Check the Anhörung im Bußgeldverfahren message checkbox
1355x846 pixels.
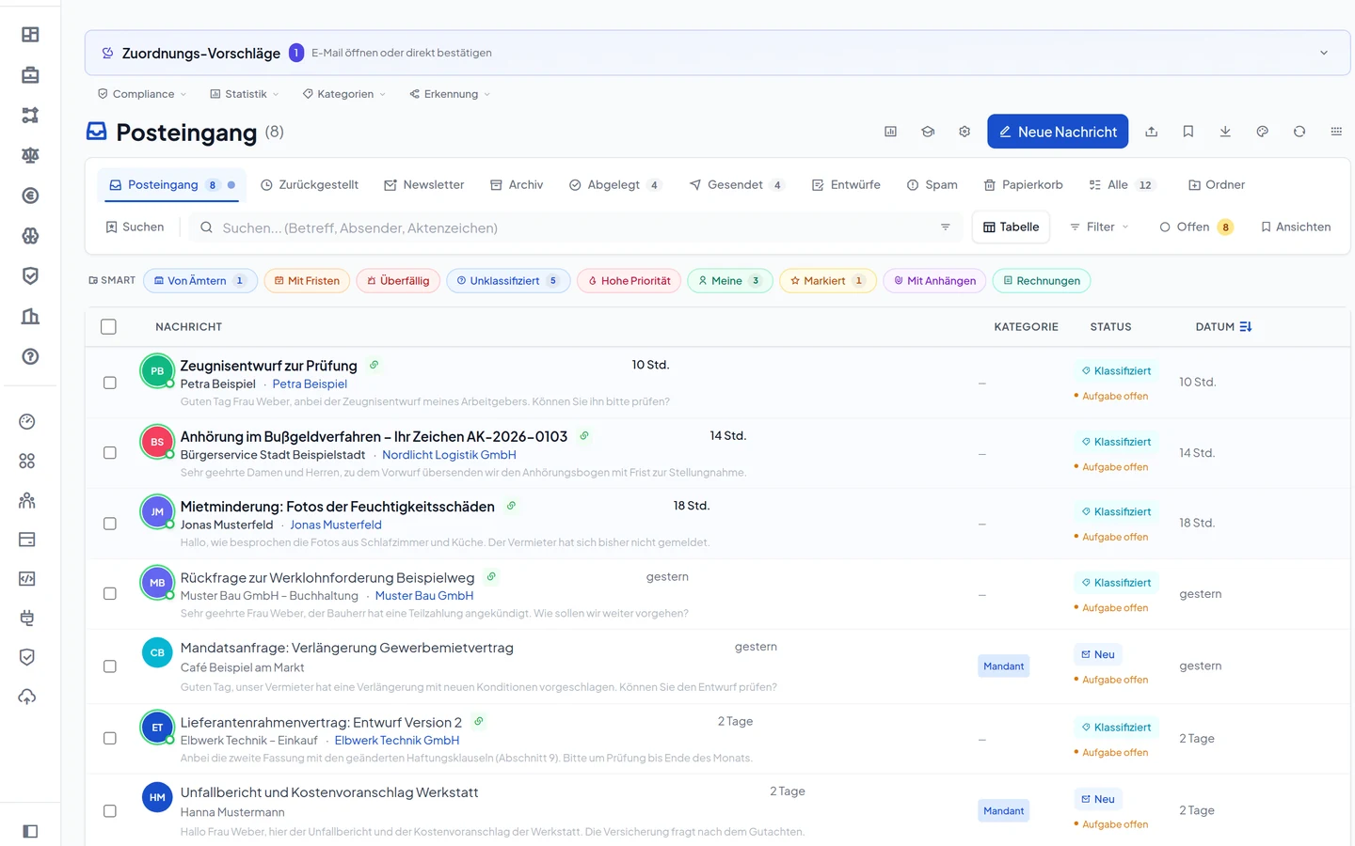[x=110, y=453]
